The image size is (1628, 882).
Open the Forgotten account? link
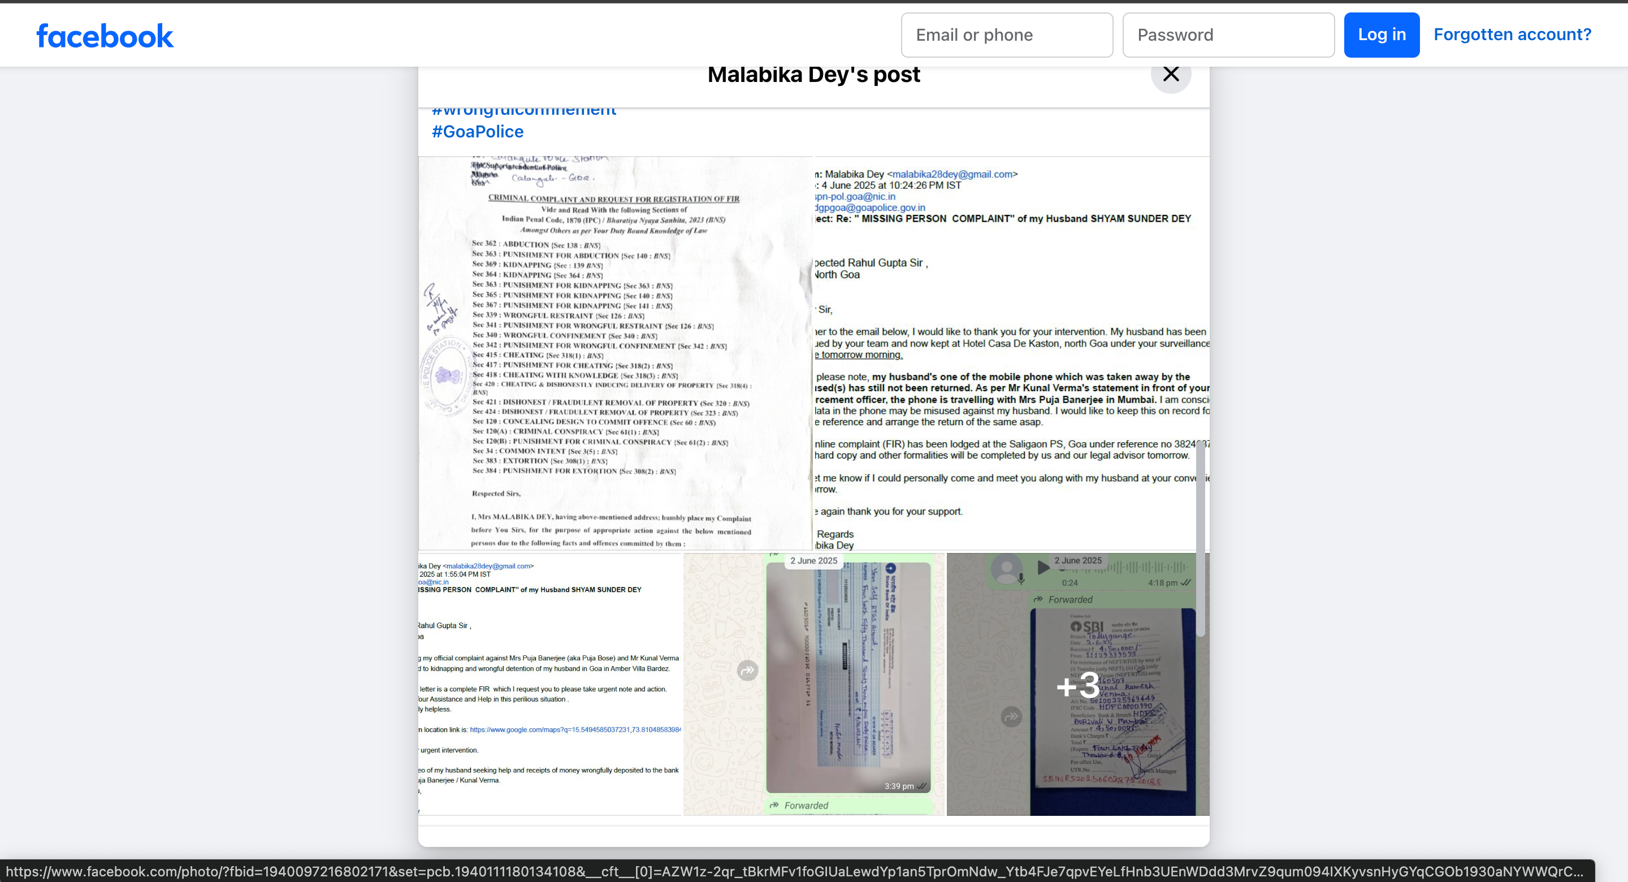coord(1512,34)
